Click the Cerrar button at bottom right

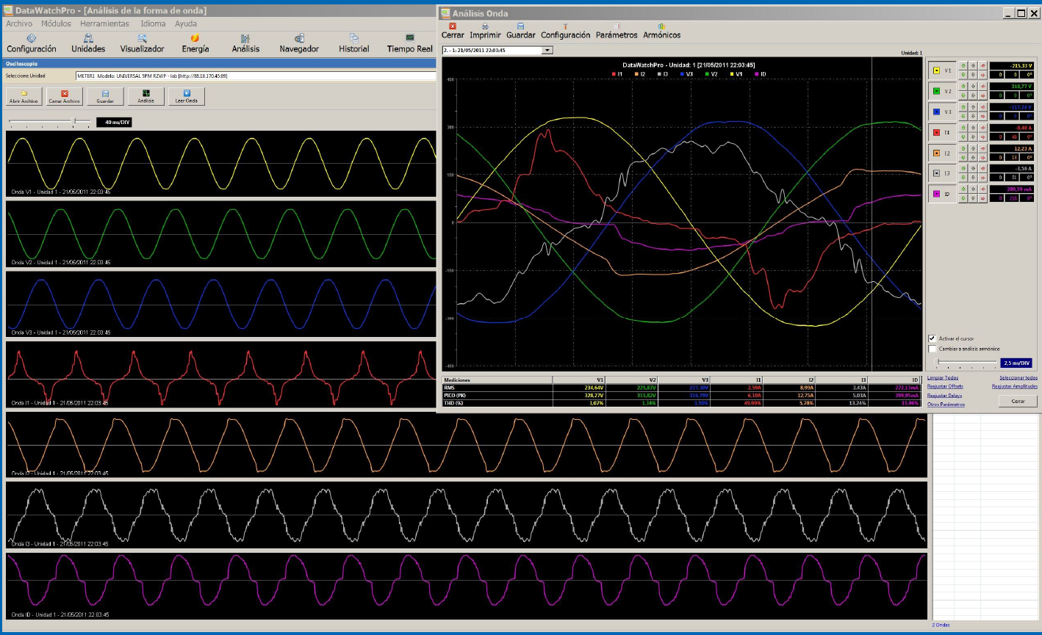point(1018,402)
